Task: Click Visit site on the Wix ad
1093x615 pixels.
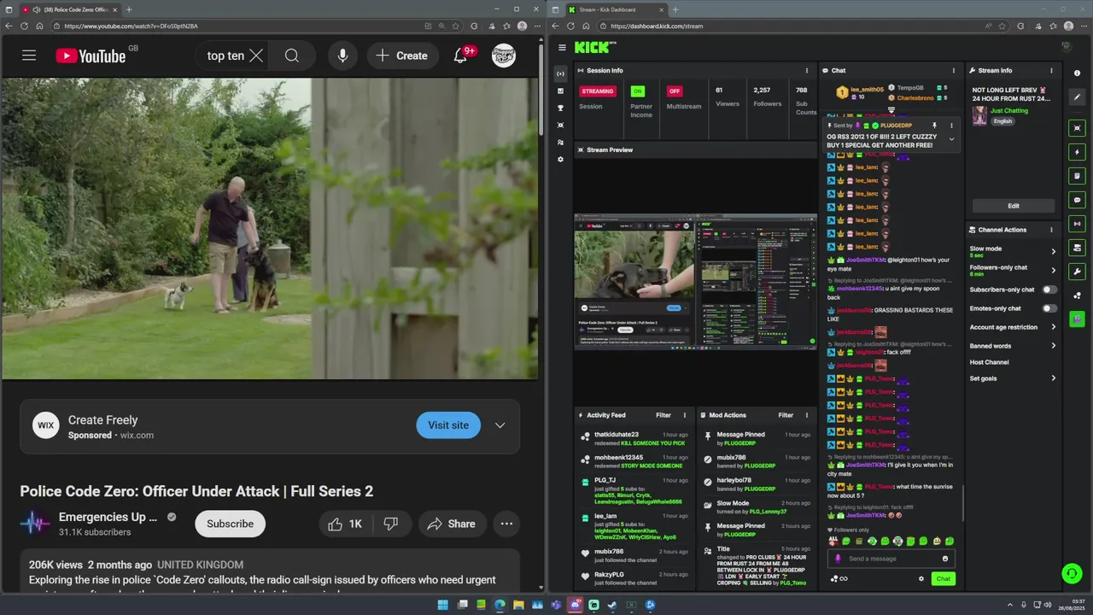Action: (x=448, y=425)
